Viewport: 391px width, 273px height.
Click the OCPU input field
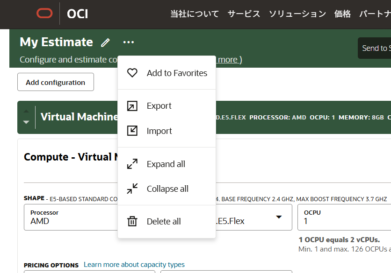pyautogui.click(x=344, y=217)
